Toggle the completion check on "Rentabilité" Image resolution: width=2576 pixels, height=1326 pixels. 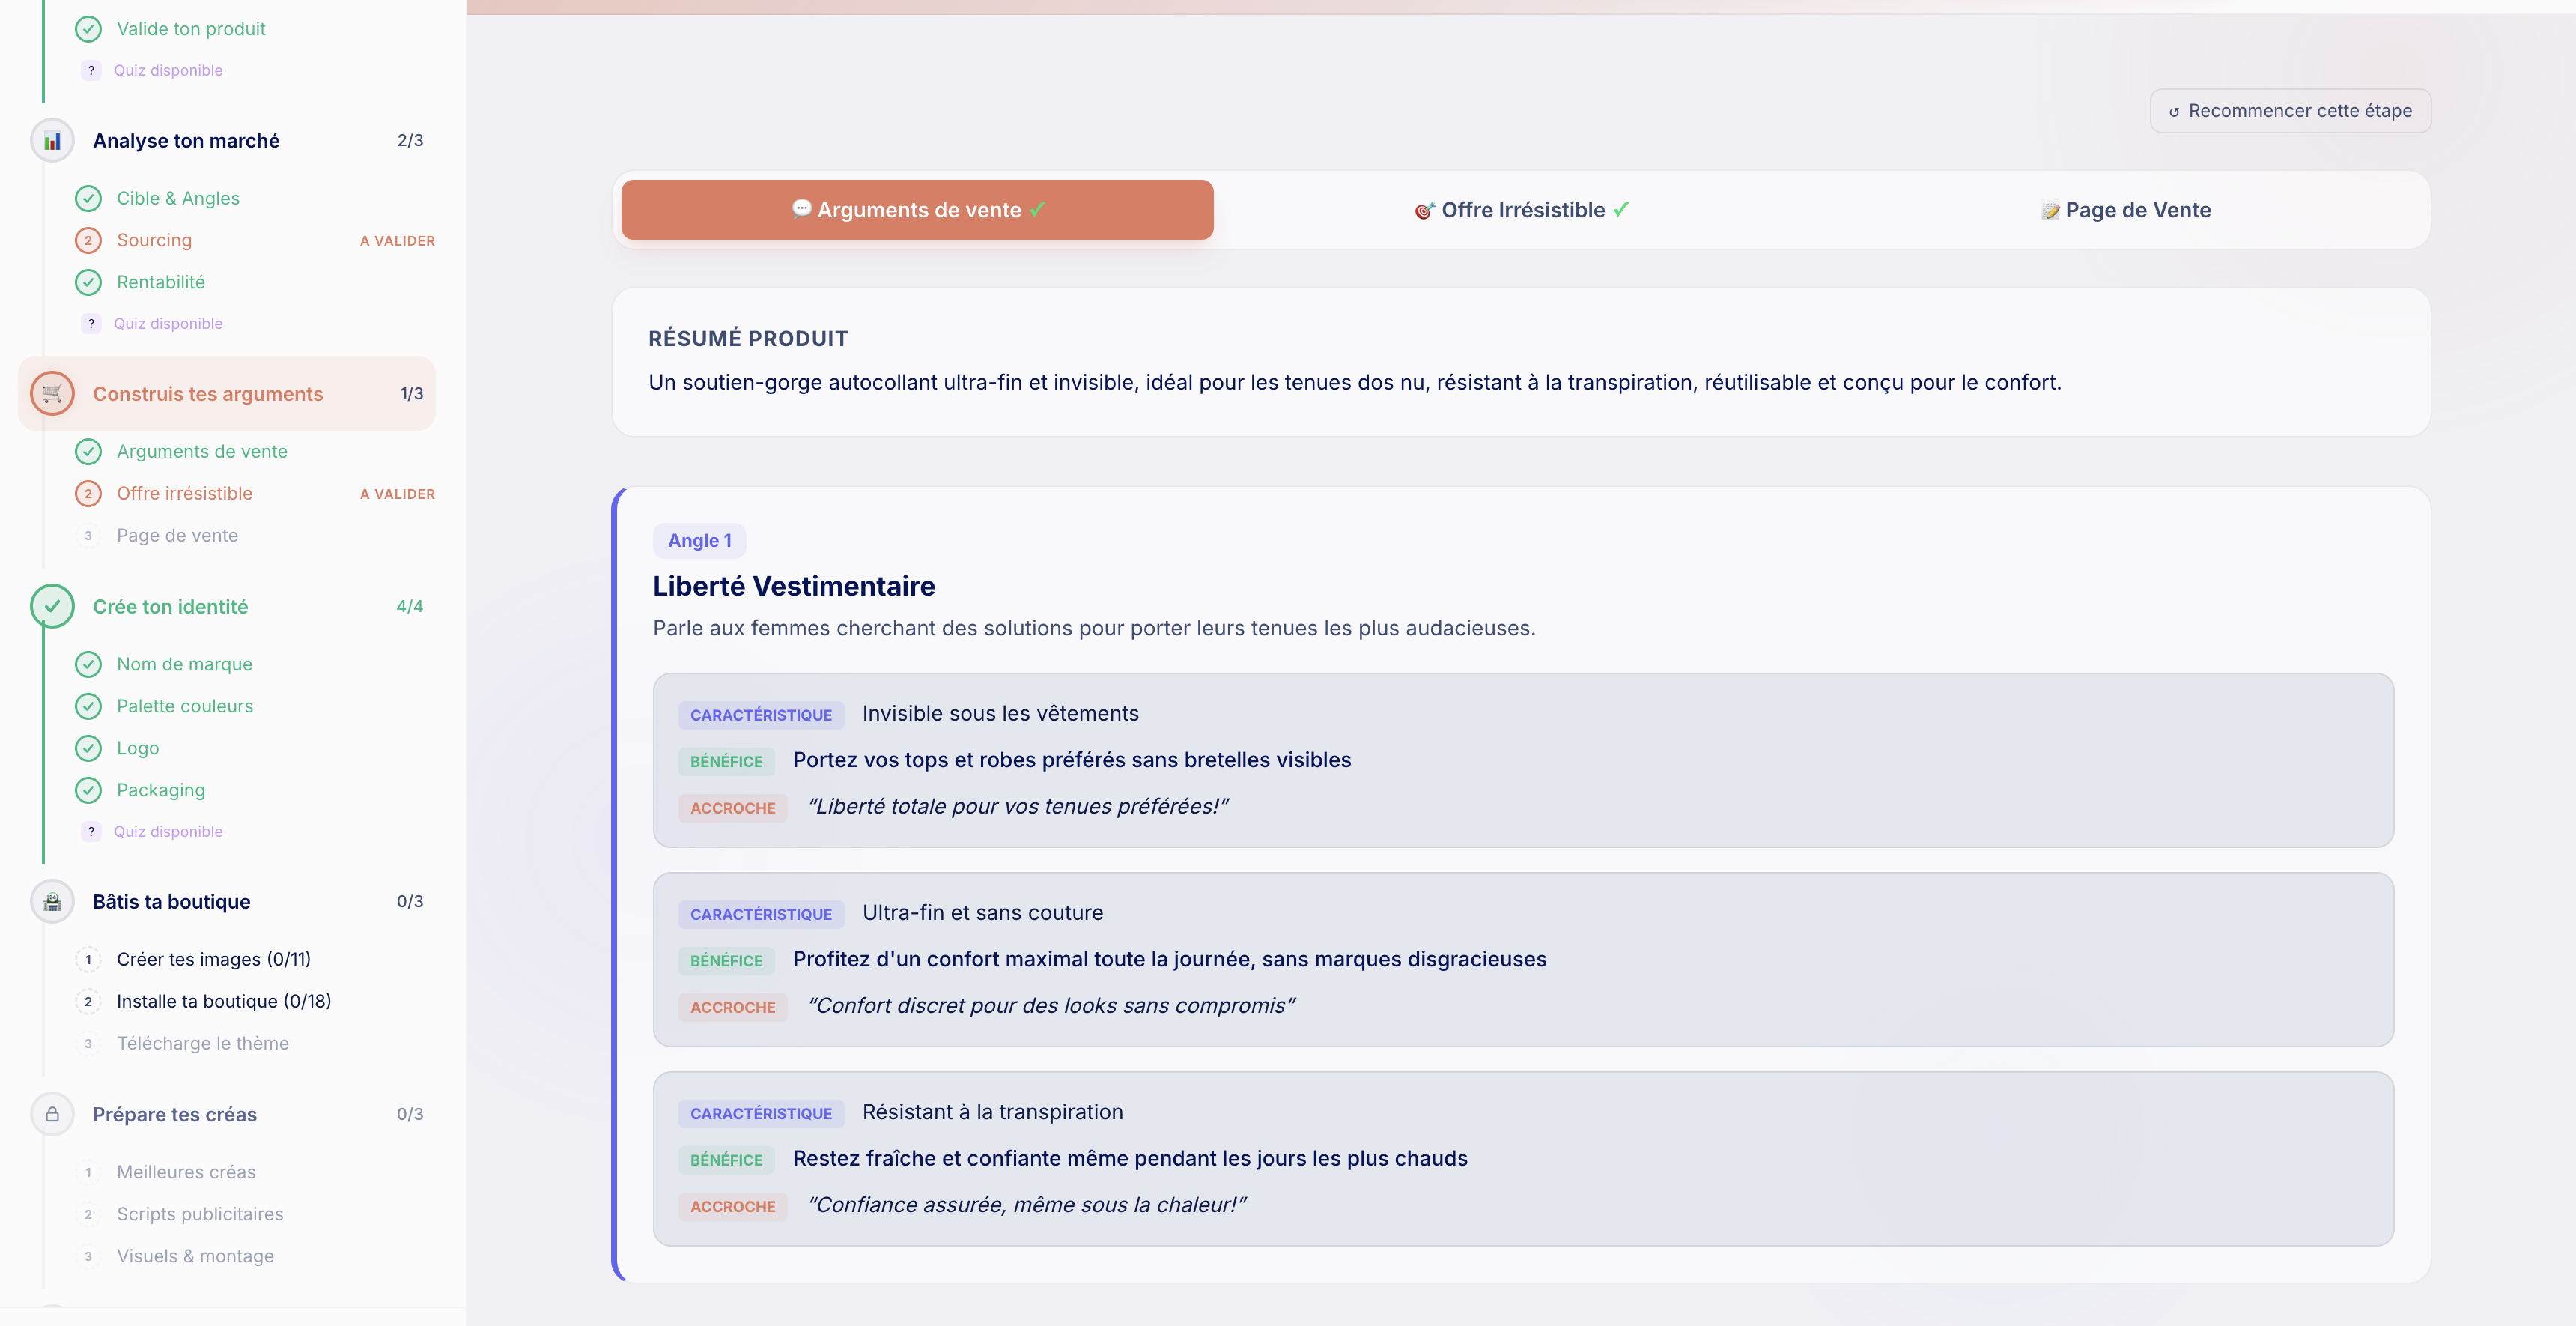click(90, 282)
